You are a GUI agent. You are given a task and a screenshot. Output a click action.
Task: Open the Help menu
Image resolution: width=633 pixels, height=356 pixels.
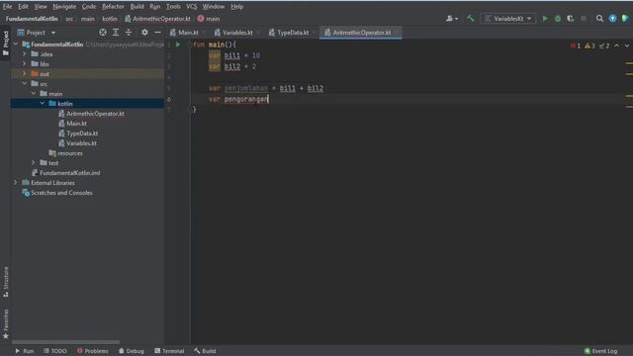tap(237, 7)
